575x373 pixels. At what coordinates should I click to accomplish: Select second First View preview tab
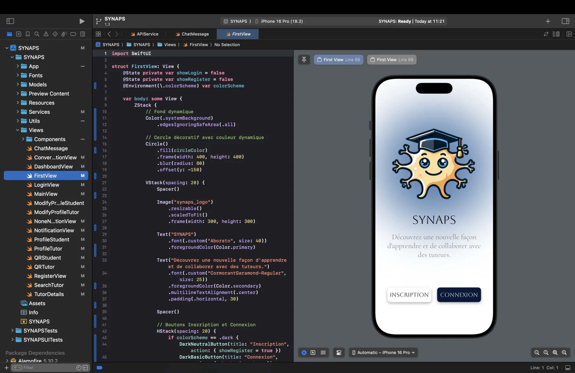click(392, 60)
